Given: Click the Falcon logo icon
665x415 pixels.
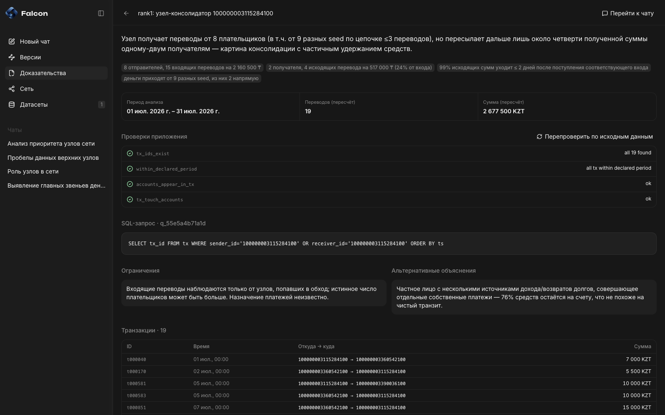Looking at the screenshot, I should (12, 13).
